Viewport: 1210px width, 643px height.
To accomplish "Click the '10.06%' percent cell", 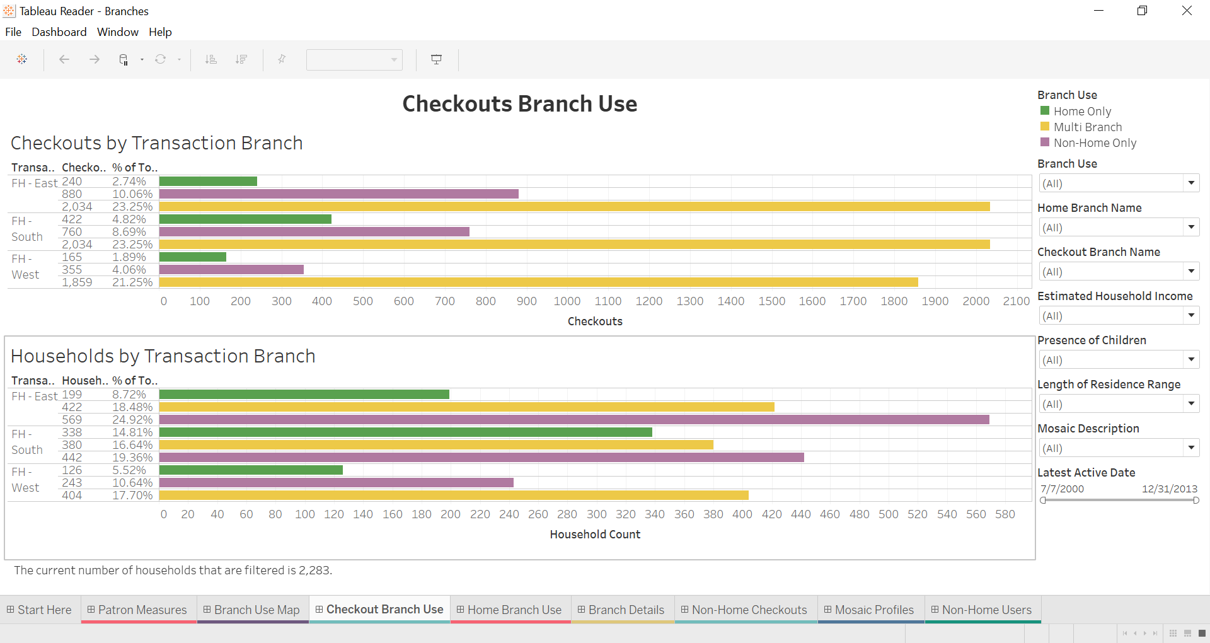I will 132,194.
